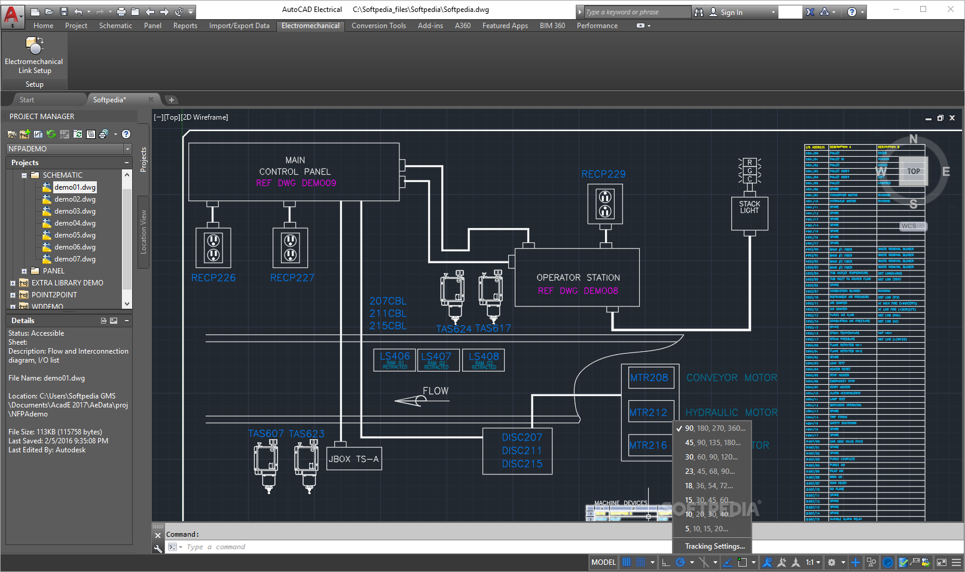Click MODEL space button in status bar

(x=603, y=562)
